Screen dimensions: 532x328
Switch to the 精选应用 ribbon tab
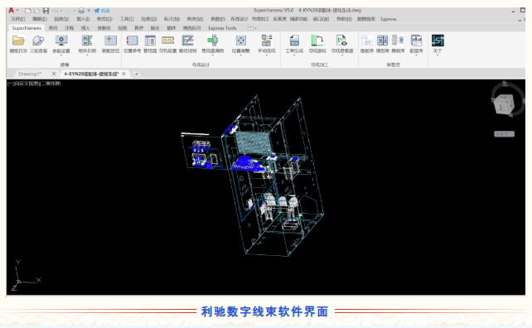coord(191,28)
